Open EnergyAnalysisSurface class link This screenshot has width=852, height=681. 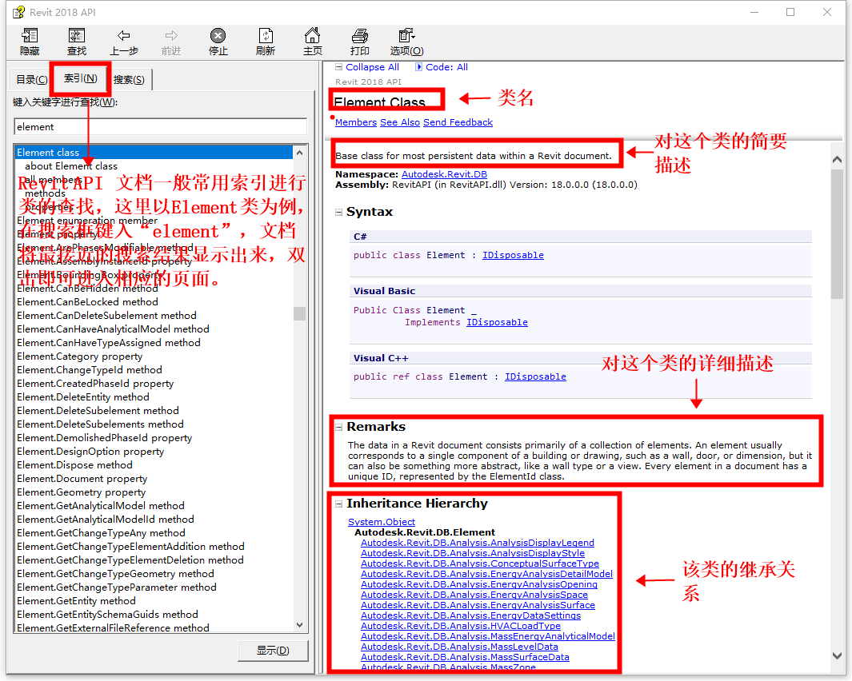tap(478, 605)
